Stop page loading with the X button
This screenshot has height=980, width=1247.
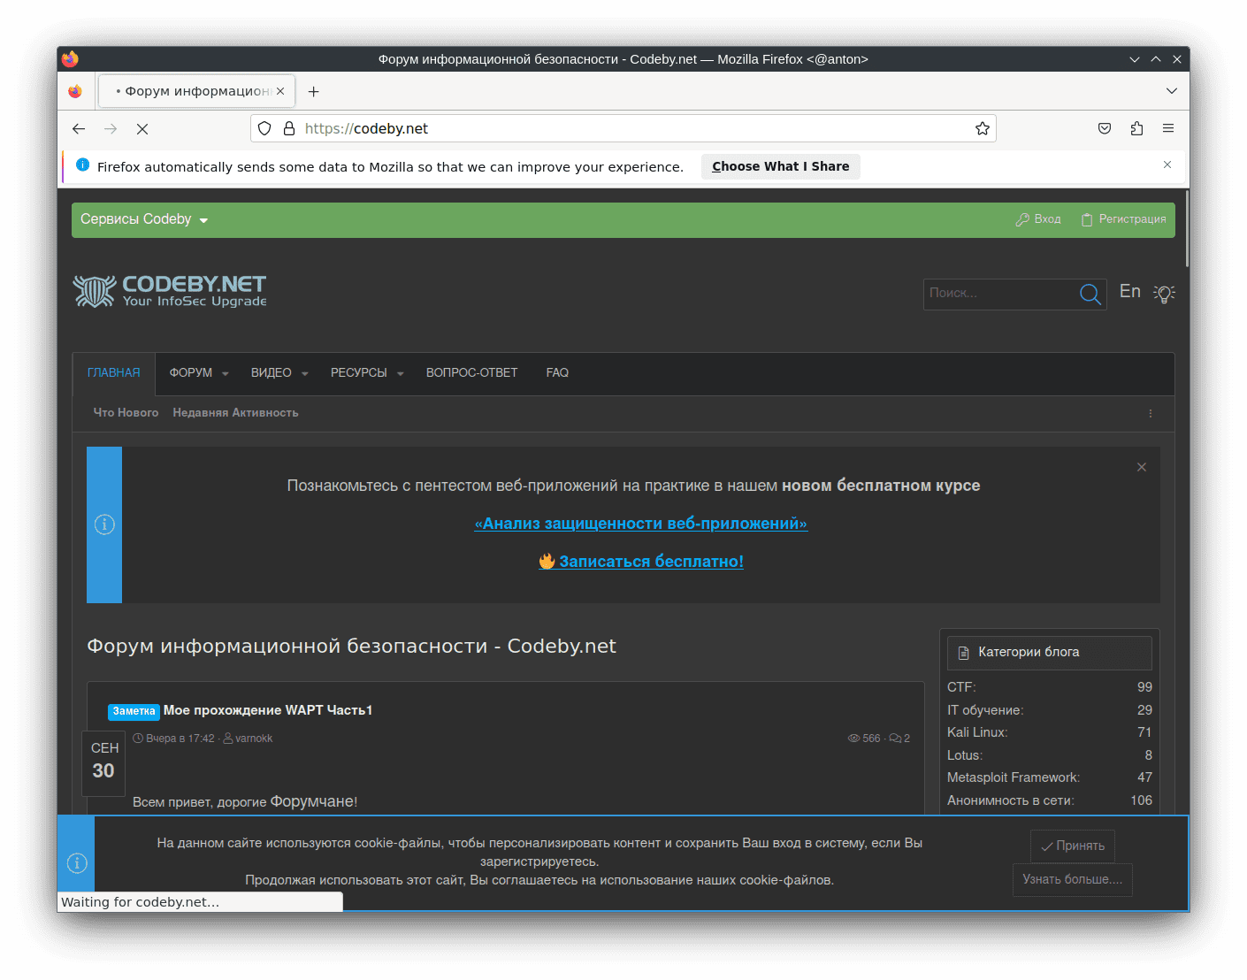(x=142, y=128)
